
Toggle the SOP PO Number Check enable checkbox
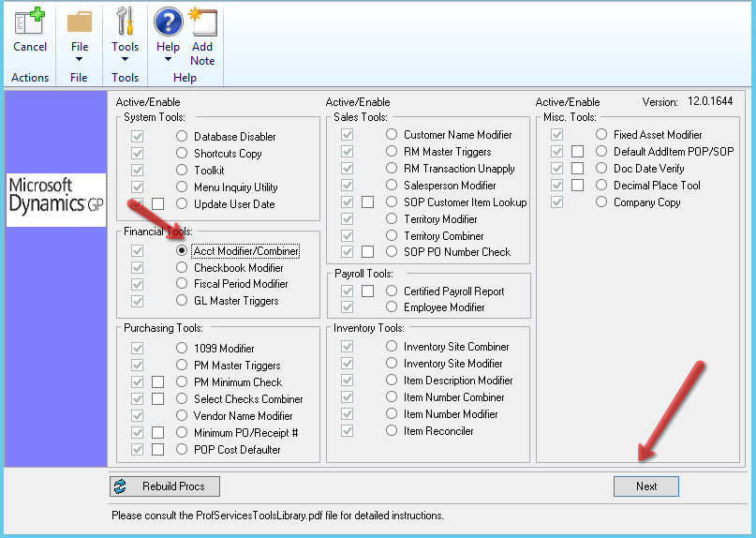(x=367, y=251)
